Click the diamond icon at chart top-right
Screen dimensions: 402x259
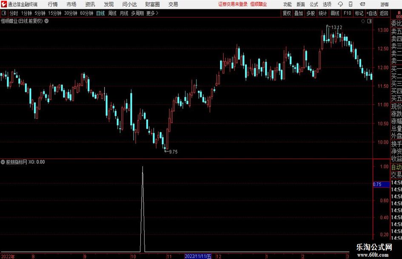pos(363,21)
